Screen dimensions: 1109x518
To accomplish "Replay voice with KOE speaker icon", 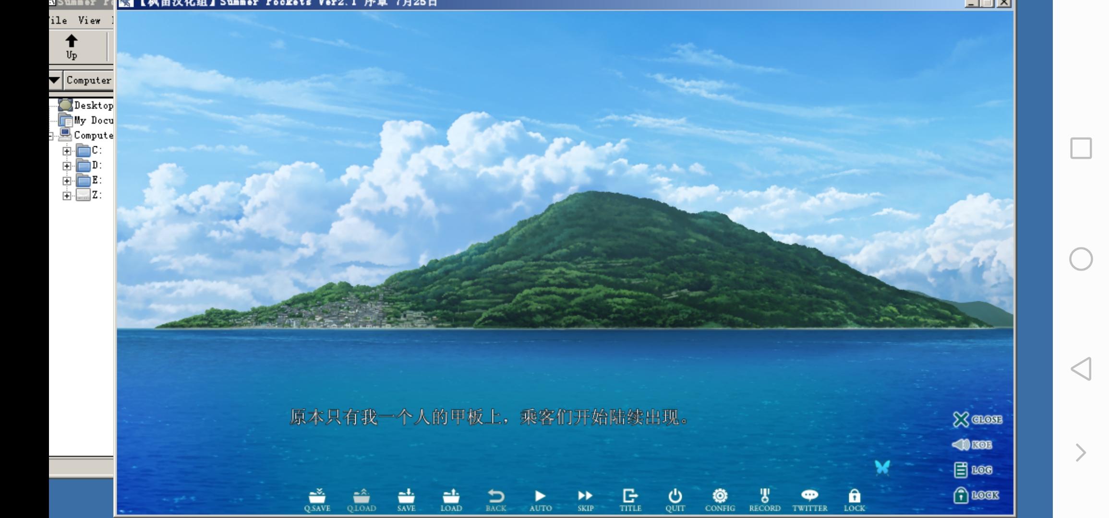I will click(x=972, y=445).
